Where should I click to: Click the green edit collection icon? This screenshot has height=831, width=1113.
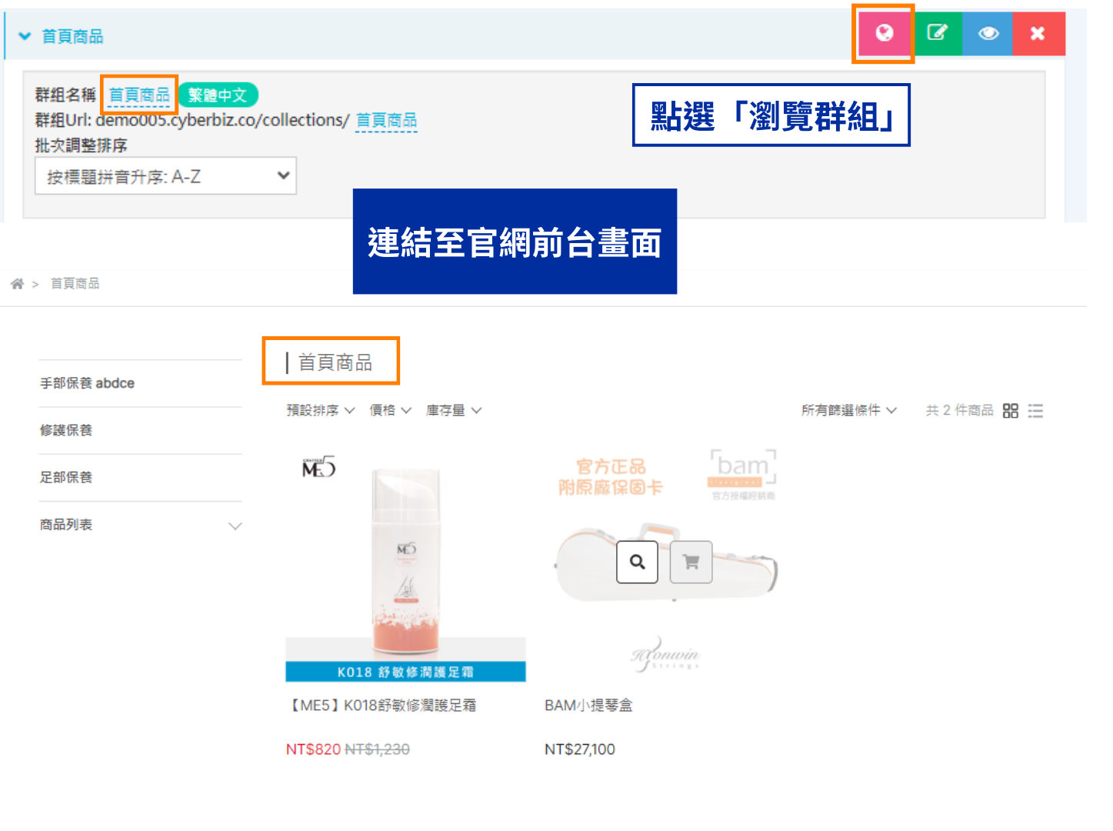(937, 33)
